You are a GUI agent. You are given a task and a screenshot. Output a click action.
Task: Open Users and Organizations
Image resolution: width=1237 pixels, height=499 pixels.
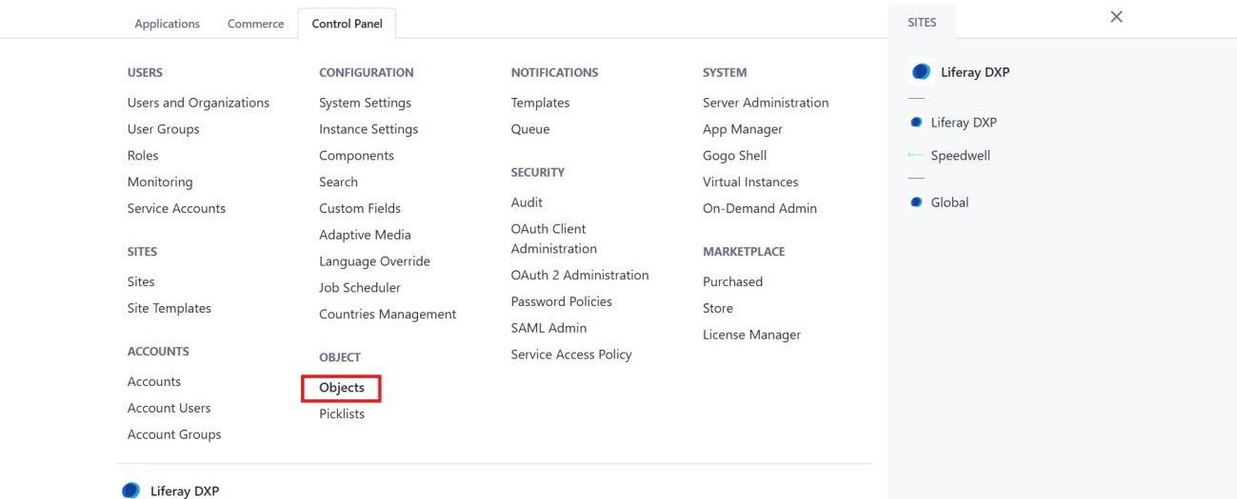198,103
